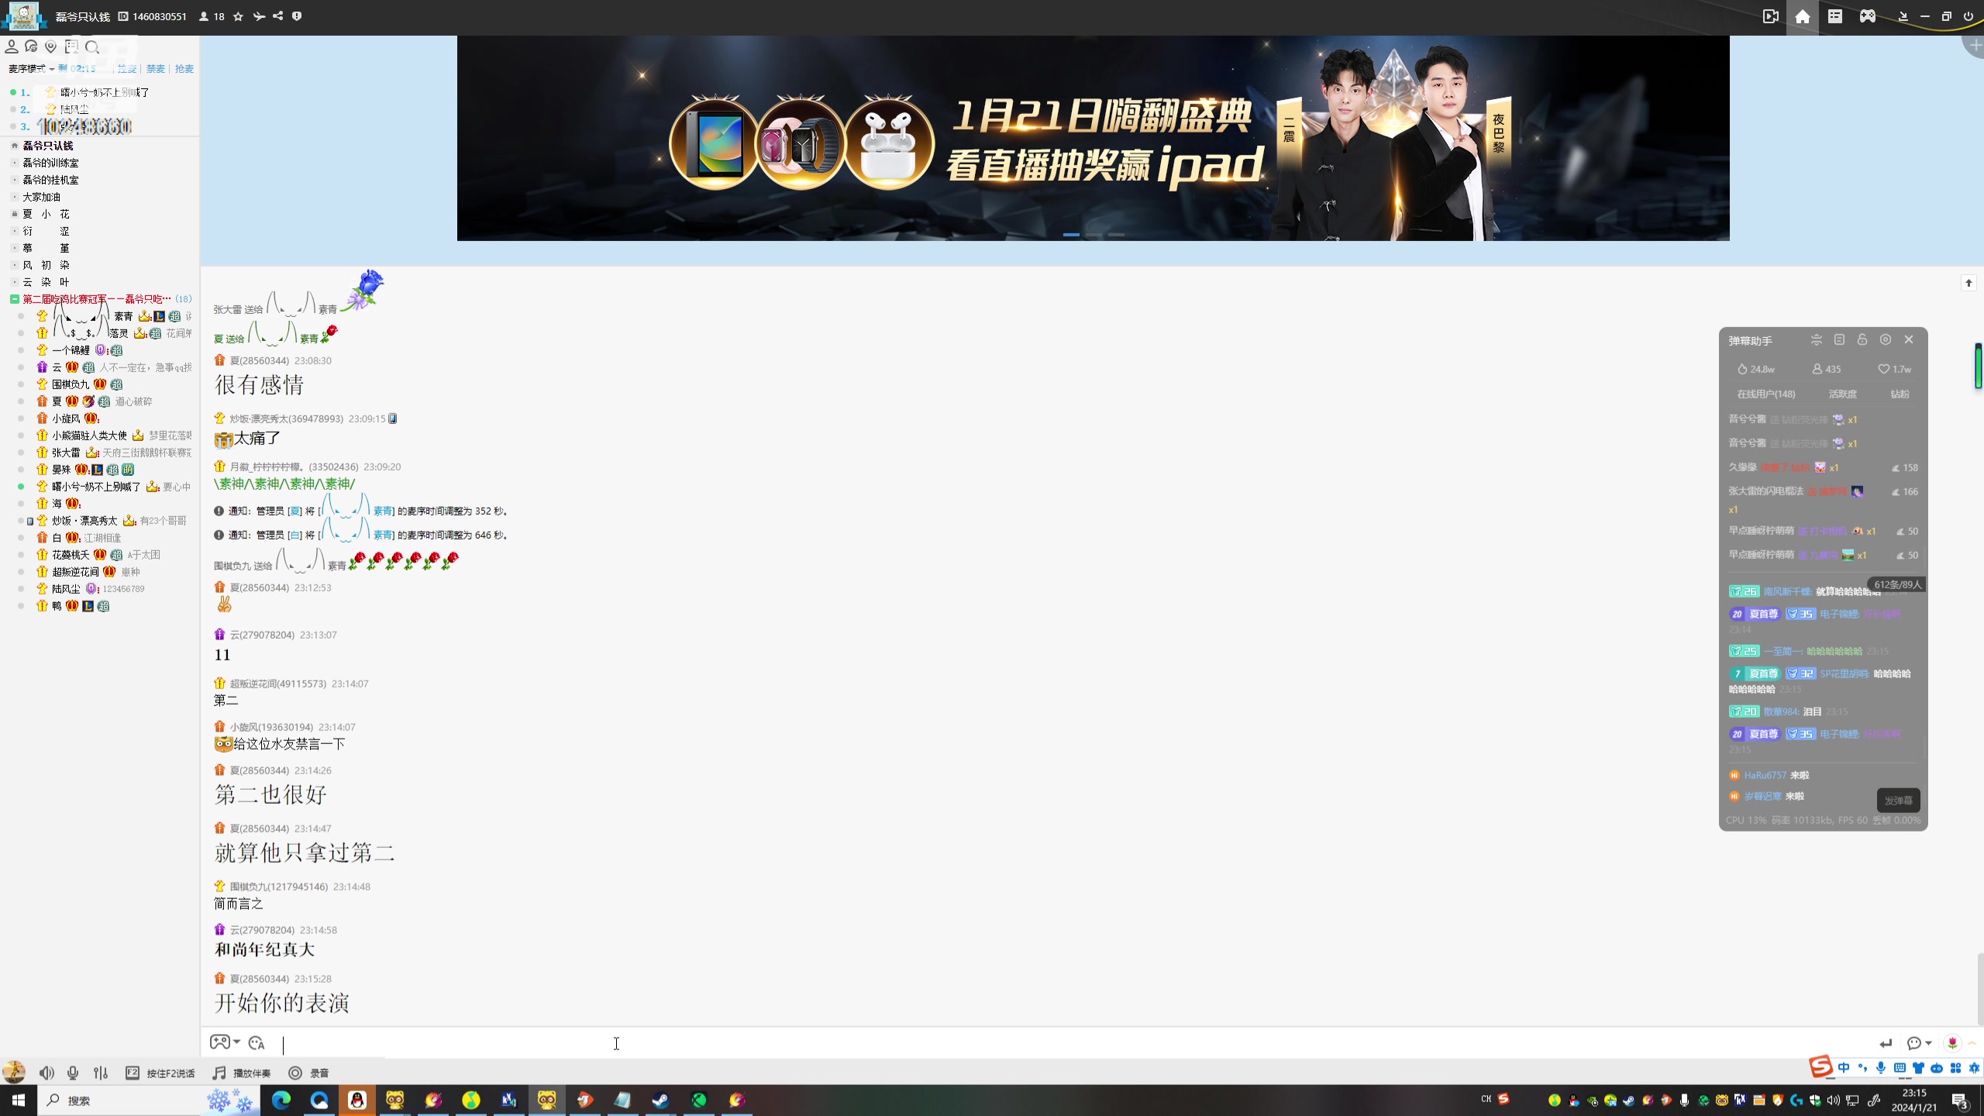Click the favorite star icon in title bar
The width and height of the screenshot is (1984, 1116).
point(239,16)
